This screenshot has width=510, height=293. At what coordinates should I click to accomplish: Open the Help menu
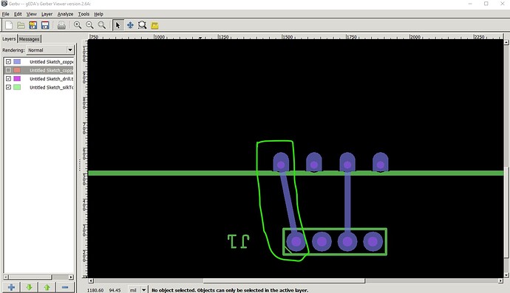coord(98,14)
